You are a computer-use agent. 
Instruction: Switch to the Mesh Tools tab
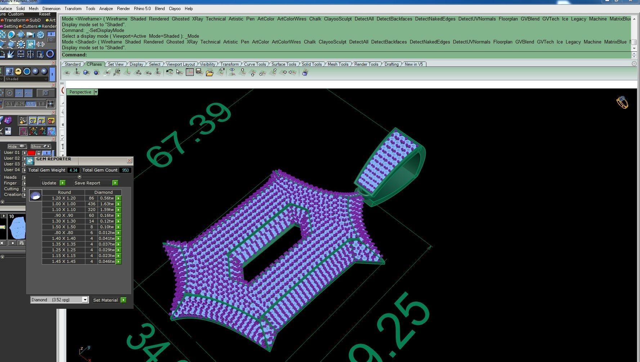tap(338, 64)
